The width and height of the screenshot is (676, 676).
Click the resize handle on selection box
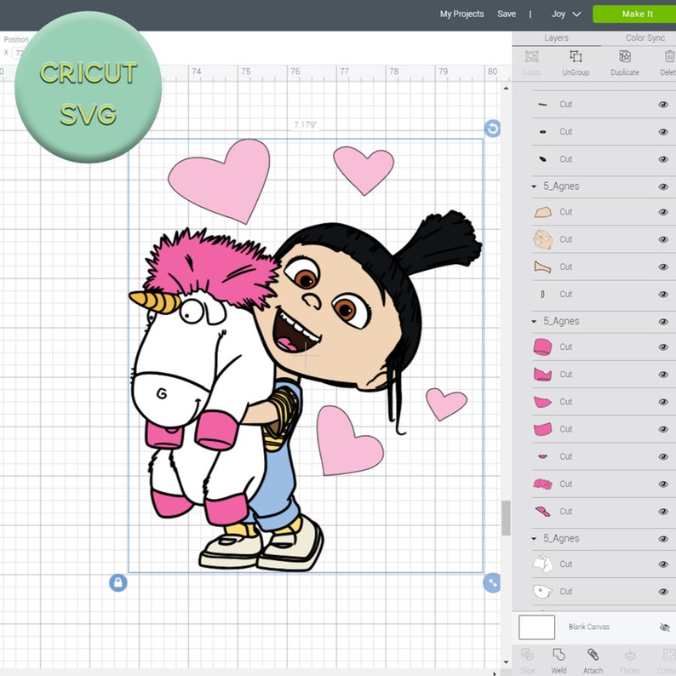pos(492,583)
